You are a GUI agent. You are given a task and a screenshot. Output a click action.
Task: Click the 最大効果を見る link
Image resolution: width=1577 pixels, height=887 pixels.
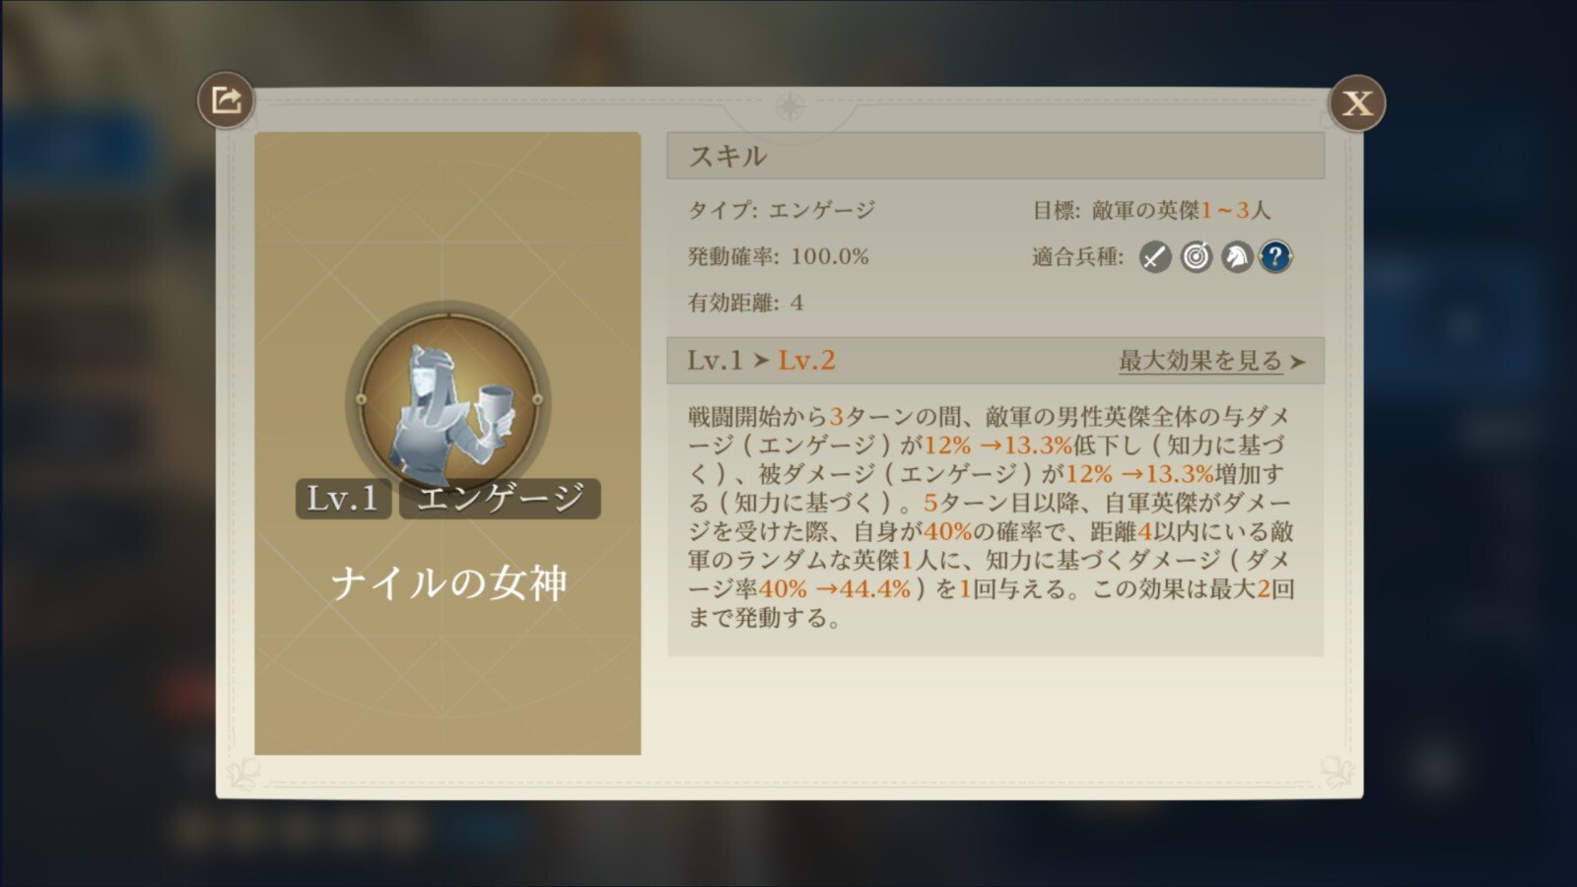point(1200,361)
